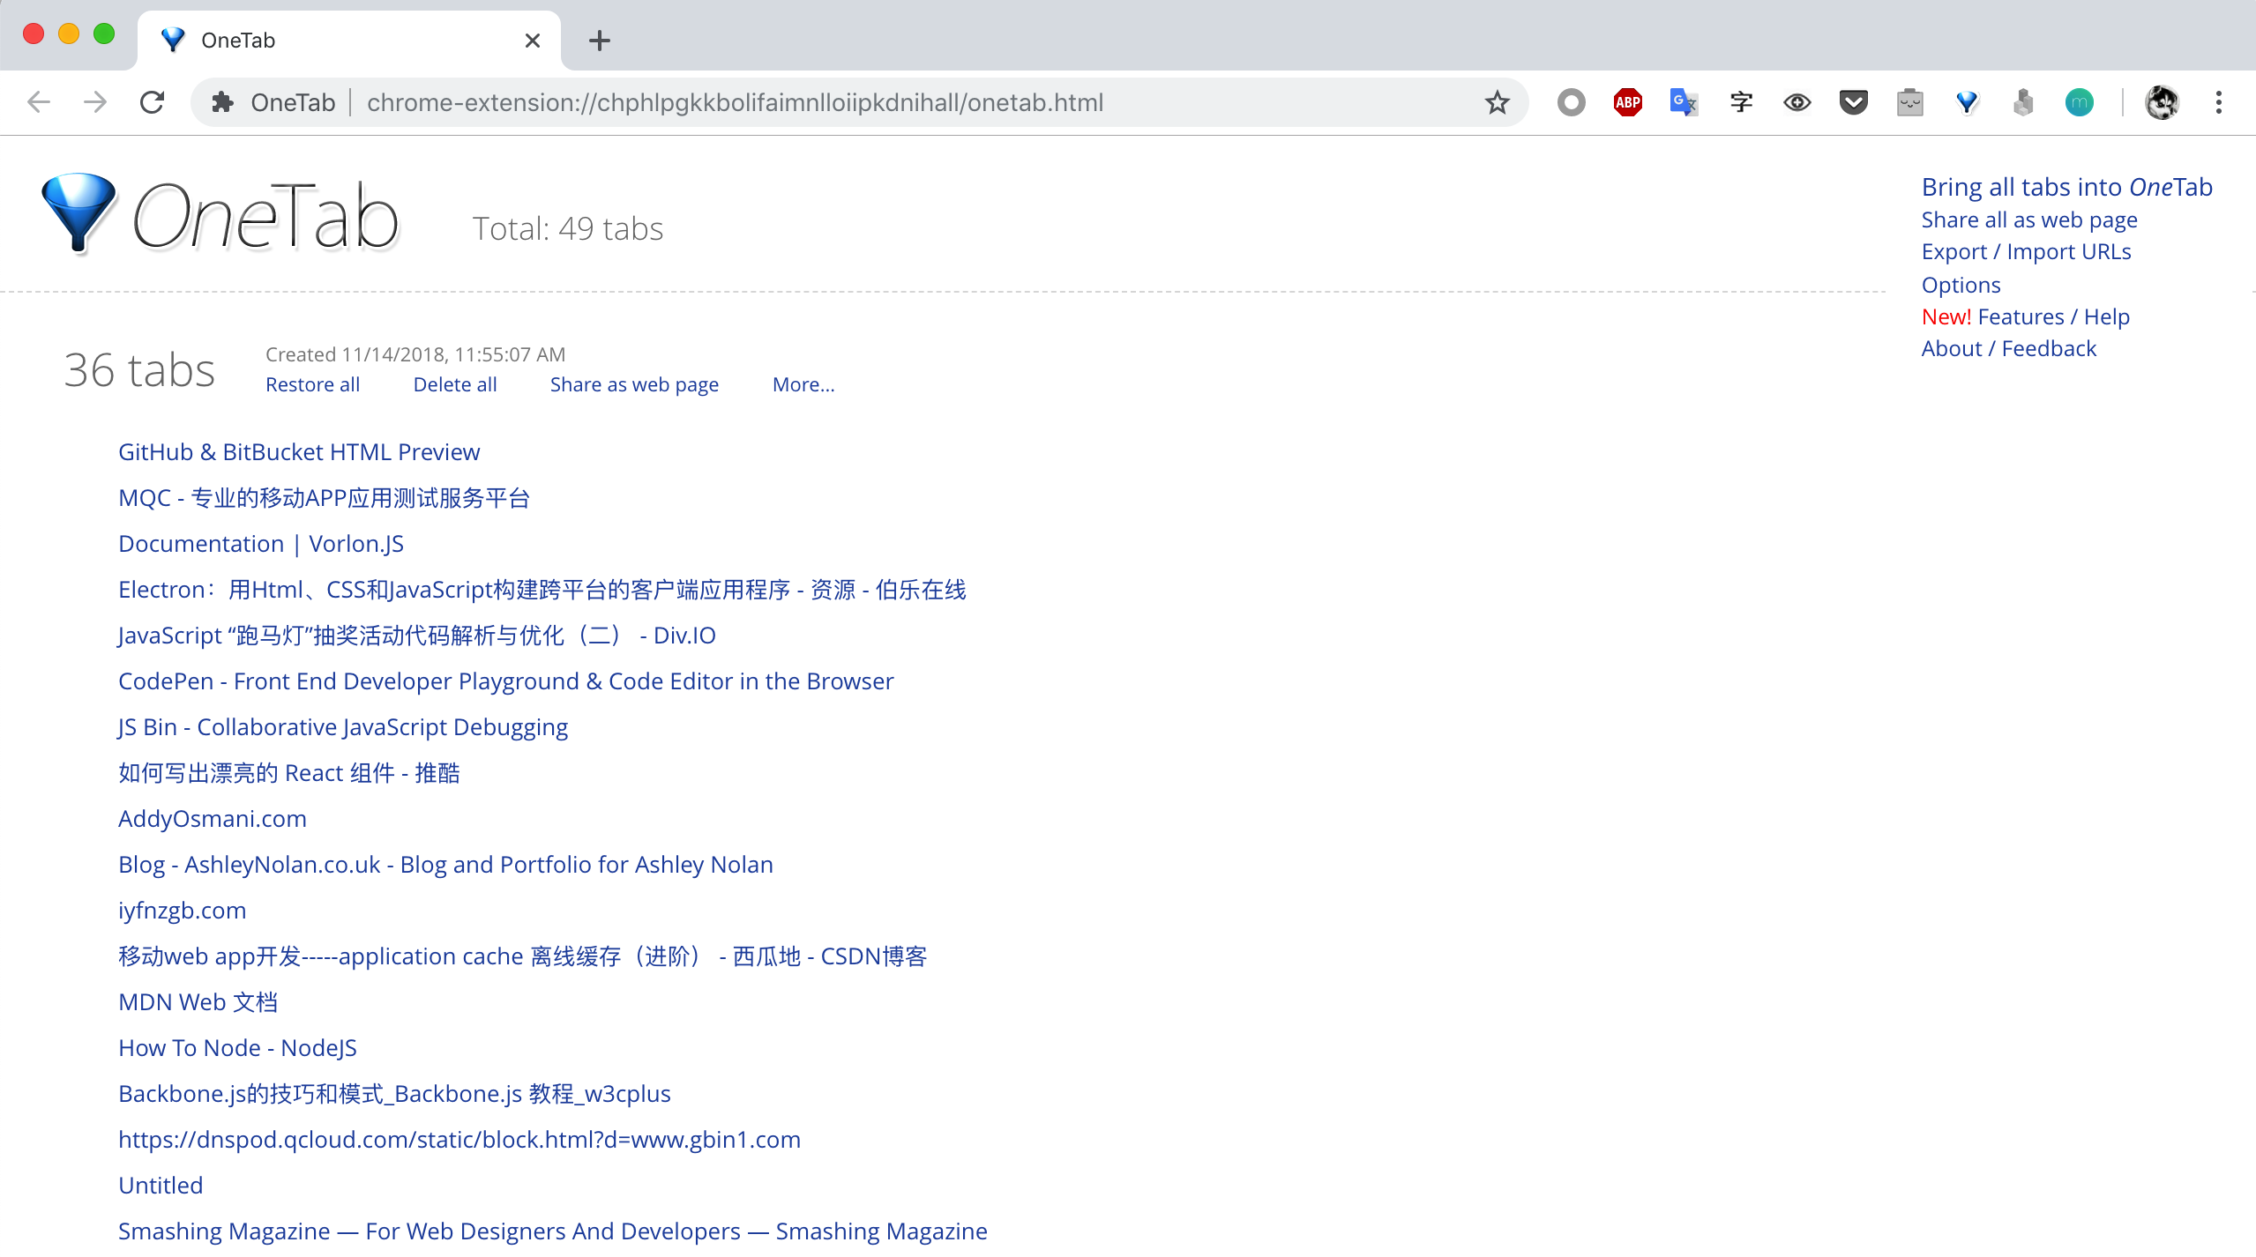Click the Pocket extension icon

pos(1853,102)
